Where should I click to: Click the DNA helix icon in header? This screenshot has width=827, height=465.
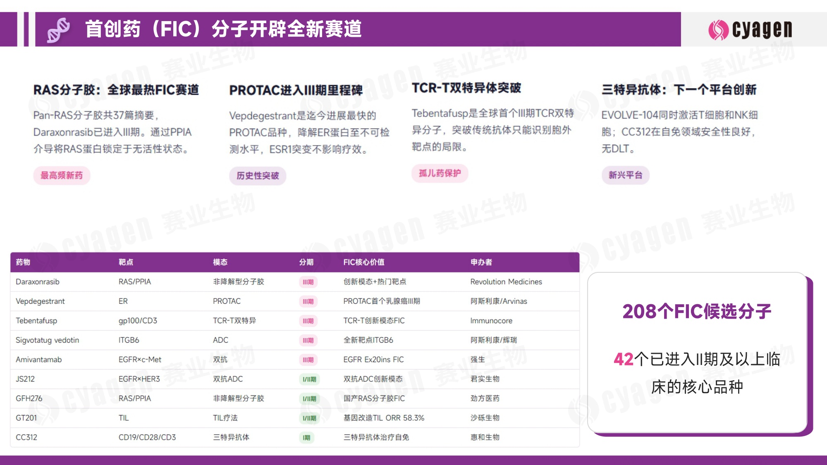58,30
